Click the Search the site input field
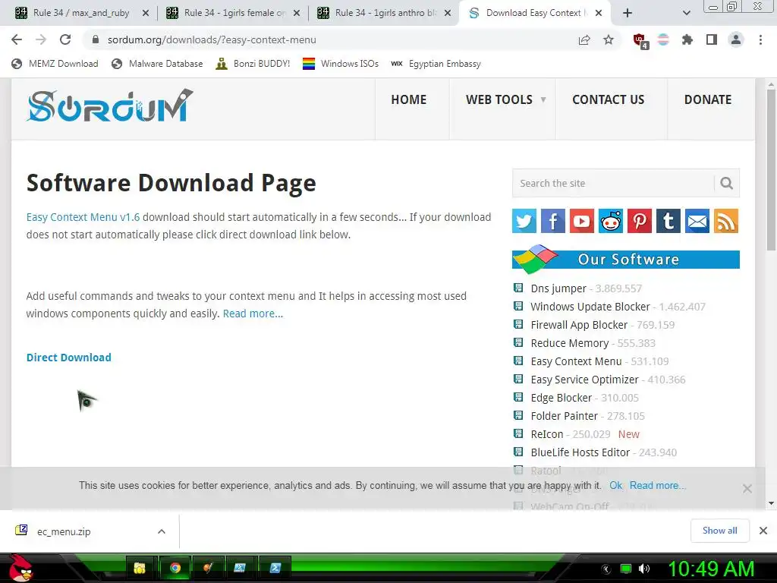The image size is (777, 583). click(x=613, y=184)
